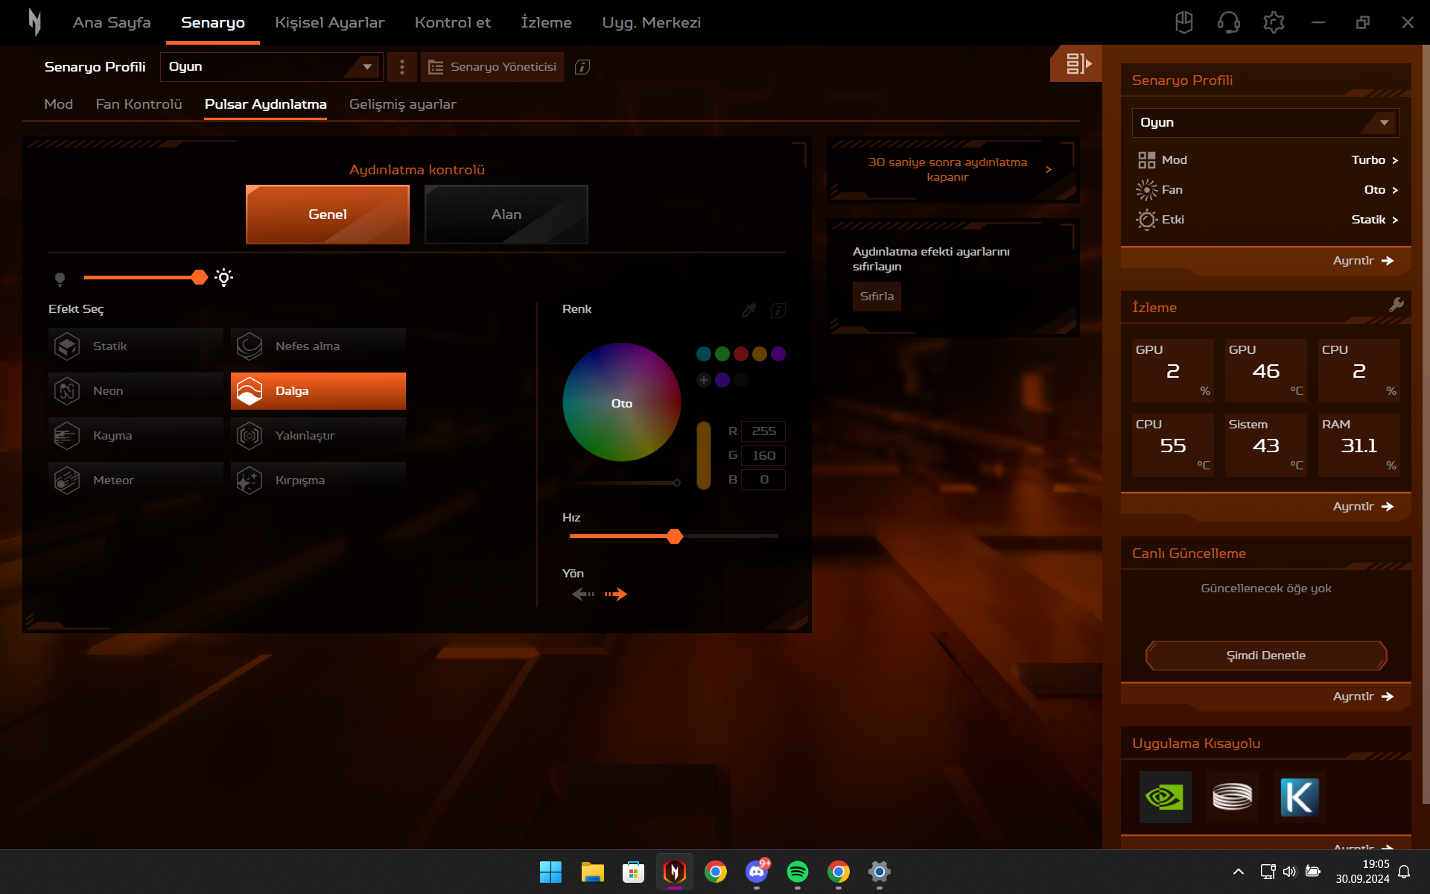Open the headset support icon
This screenshot has height=894, width=1430.
click(x=1229, y=22)
